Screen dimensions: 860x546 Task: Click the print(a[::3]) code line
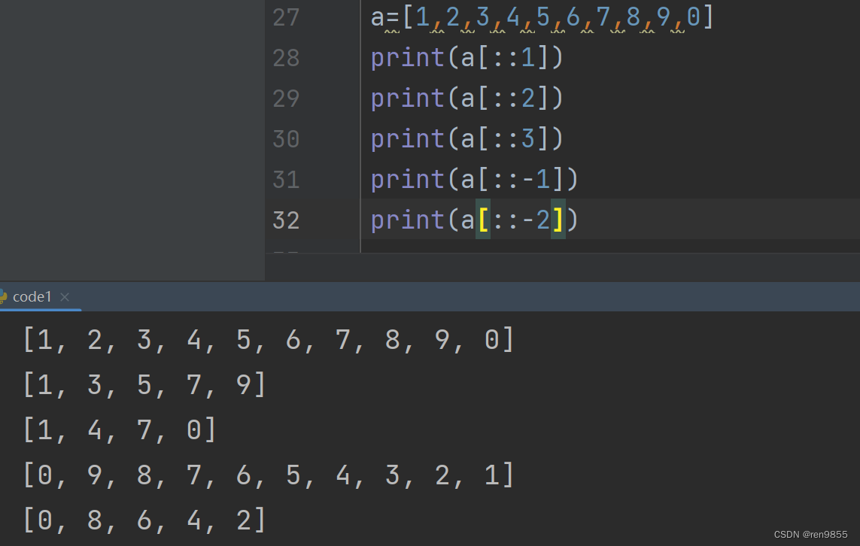tap(466, 139)
